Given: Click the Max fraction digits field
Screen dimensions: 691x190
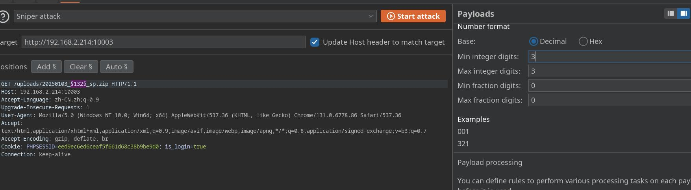Looking at the screenshot, I should click(609, 100).
